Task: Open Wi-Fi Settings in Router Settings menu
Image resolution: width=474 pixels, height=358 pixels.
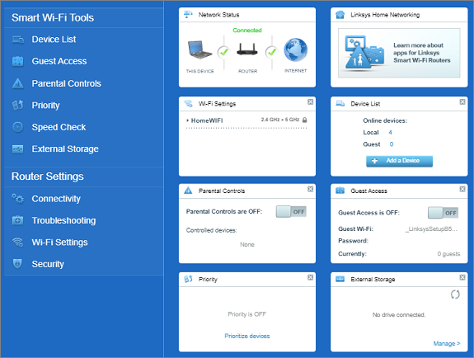Action: (60, 242)
